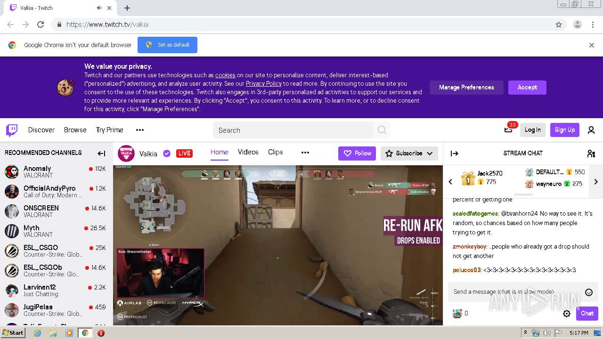Open Internet Explorer from taskbar
This screenshot has width=603, height=339.
click(38, 333)
